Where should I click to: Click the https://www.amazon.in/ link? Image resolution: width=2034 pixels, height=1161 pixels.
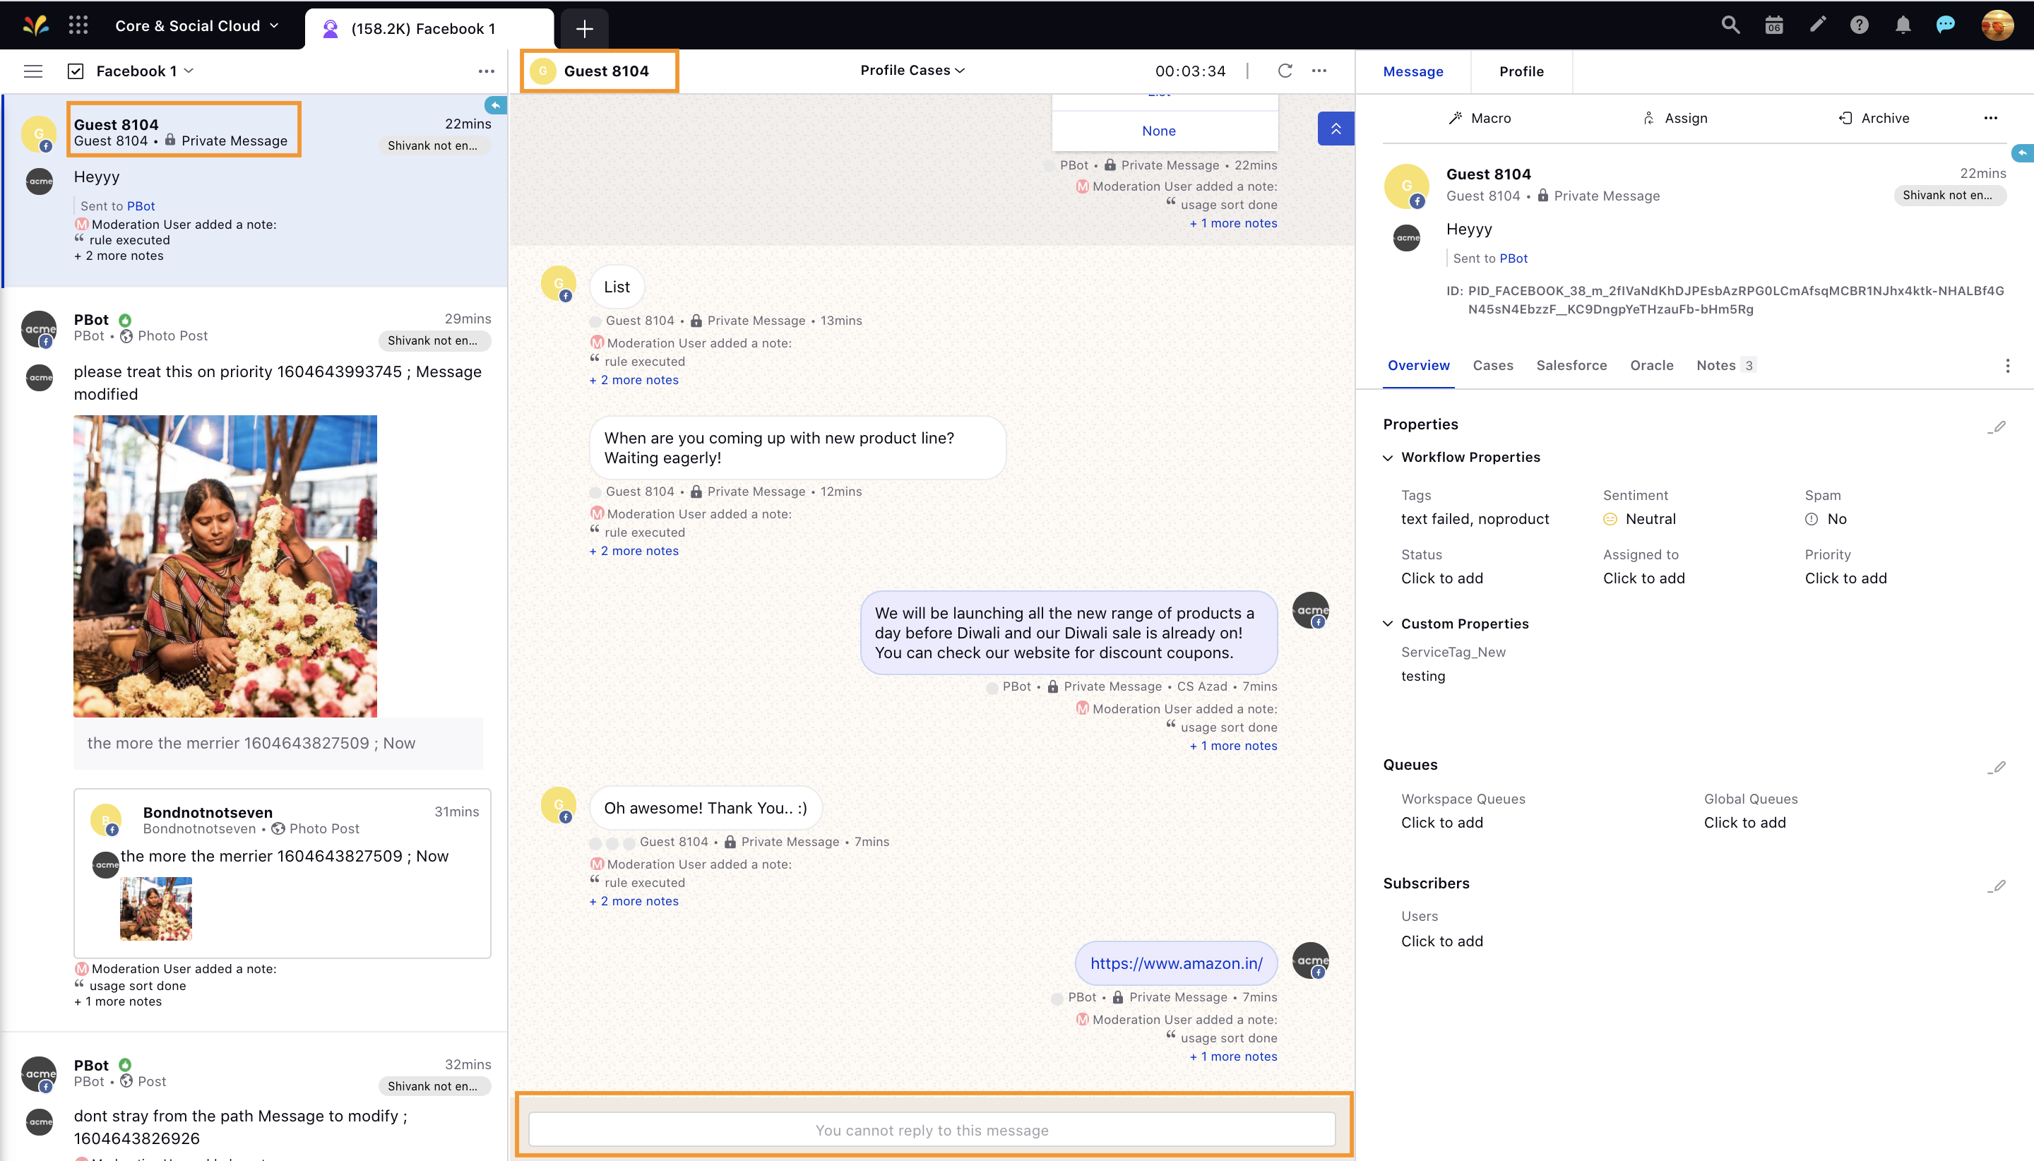coord(1177,963)
